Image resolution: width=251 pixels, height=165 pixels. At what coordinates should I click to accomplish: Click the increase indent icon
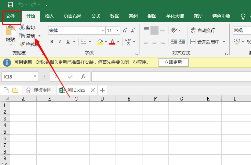182,42
